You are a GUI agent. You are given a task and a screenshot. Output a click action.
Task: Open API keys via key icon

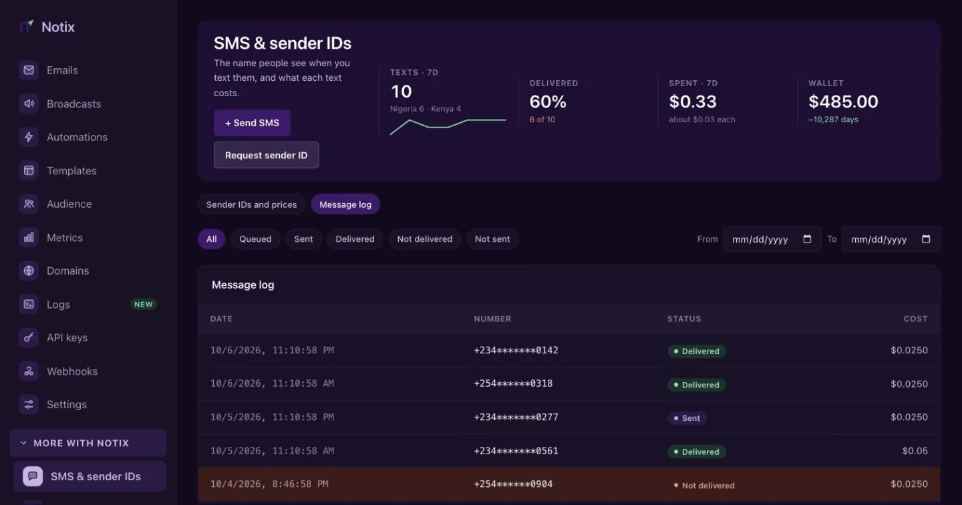(x=29, y=337)
